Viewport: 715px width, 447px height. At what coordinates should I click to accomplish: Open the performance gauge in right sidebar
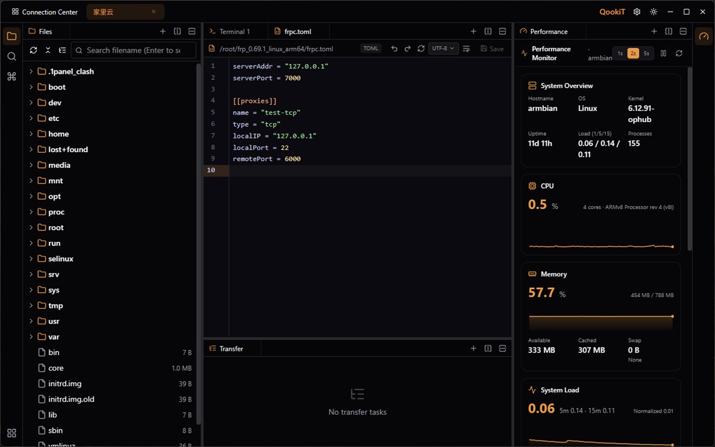point(704,36)
